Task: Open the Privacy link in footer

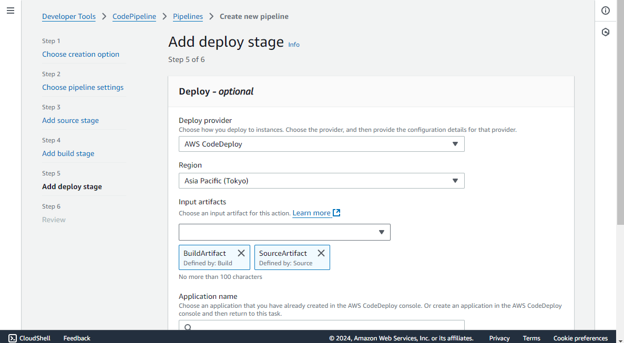Action: pyautogui.click(x=499, y=338)
